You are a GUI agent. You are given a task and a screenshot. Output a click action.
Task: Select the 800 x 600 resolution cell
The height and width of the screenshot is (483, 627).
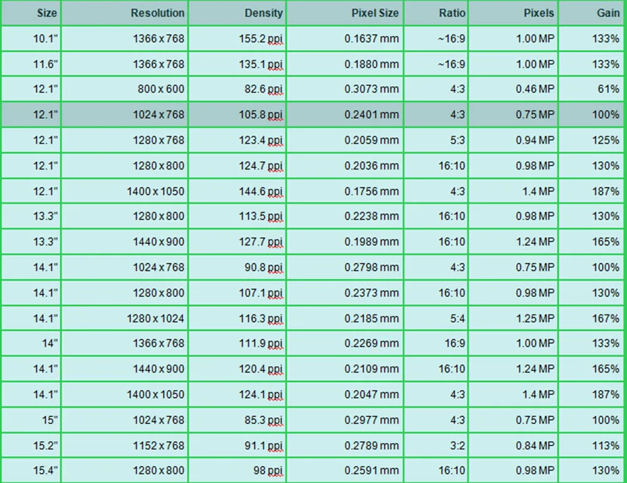(125, 89)
